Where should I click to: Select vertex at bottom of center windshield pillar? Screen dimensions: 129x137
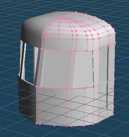click(x=67, y=89)
